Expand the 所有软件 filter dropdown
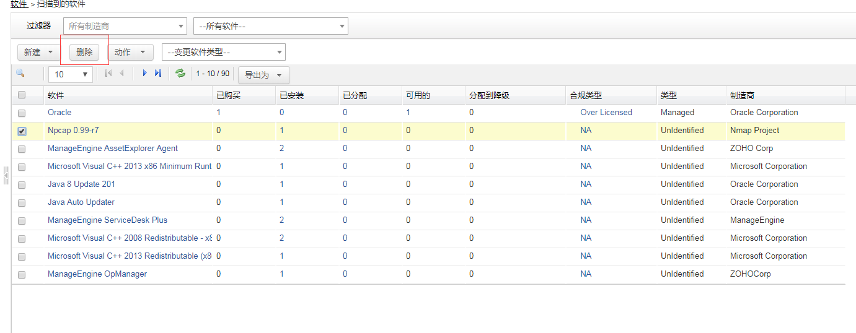This screenshot has height=333, width=856. point(270,26)
